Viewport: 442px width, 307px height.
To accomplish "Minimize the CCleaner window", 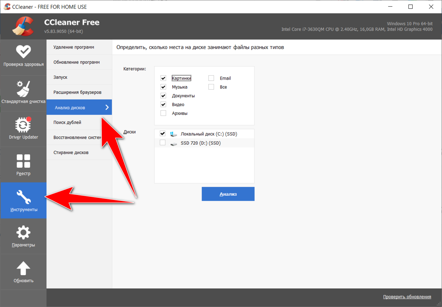I will (x=391, y=7).
